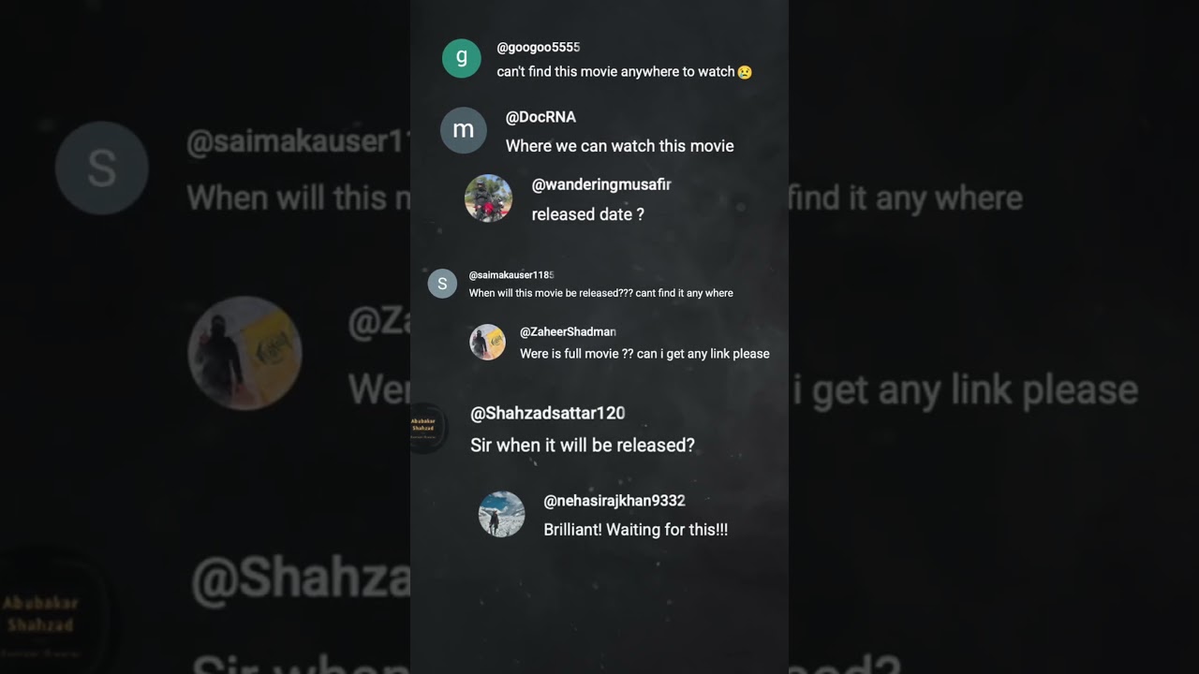Open wanderingmusafir's motorcycle profile picture

(x=489, y=198)
